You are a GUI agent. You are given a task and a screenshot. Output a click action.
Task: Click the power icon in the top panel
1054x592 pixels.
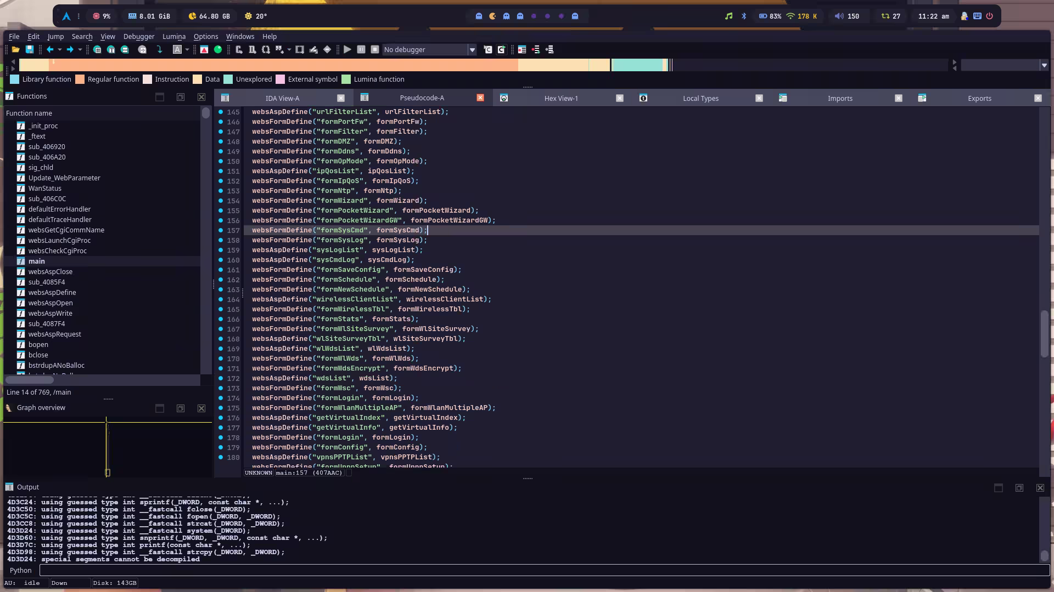point(989,16)
